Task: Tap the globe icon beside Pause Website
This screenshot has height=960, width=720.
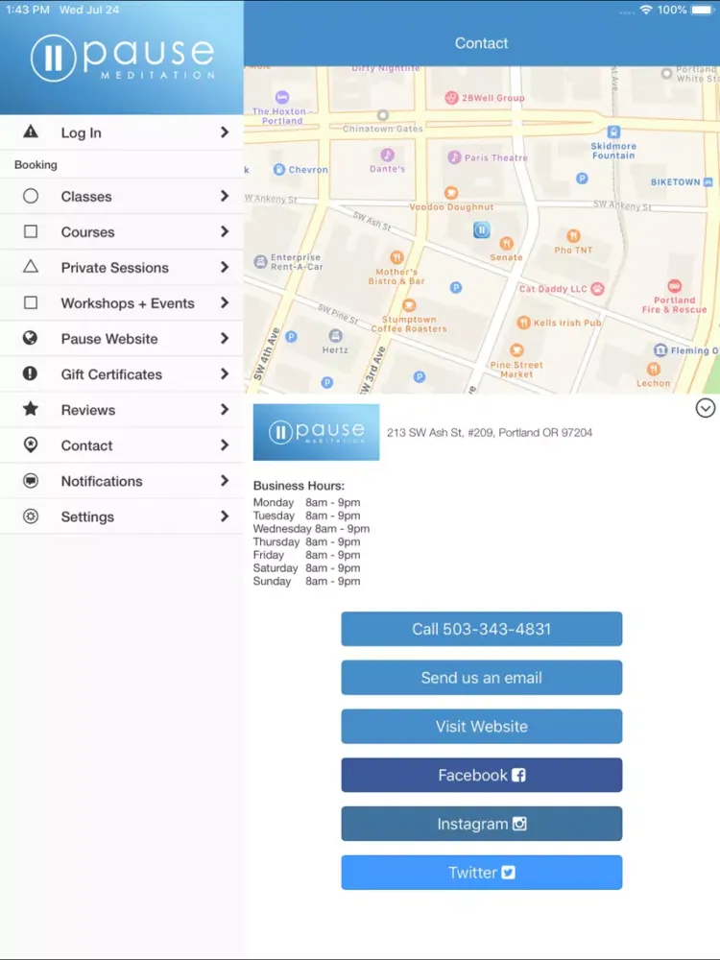Action: pyautogui.click(x=30, y=338)
